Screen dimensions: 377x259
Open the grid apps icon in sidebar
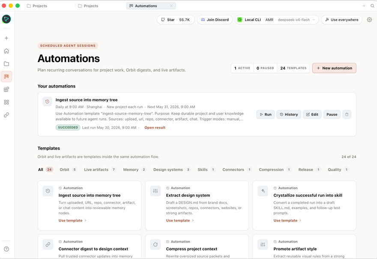click(x=6, y=102)
